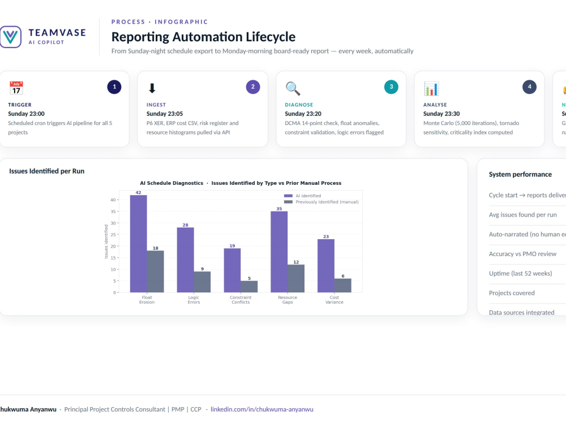Click the 'Constraint Conflicts' axis label
566x424 pixels.
(x=241, y=300)
